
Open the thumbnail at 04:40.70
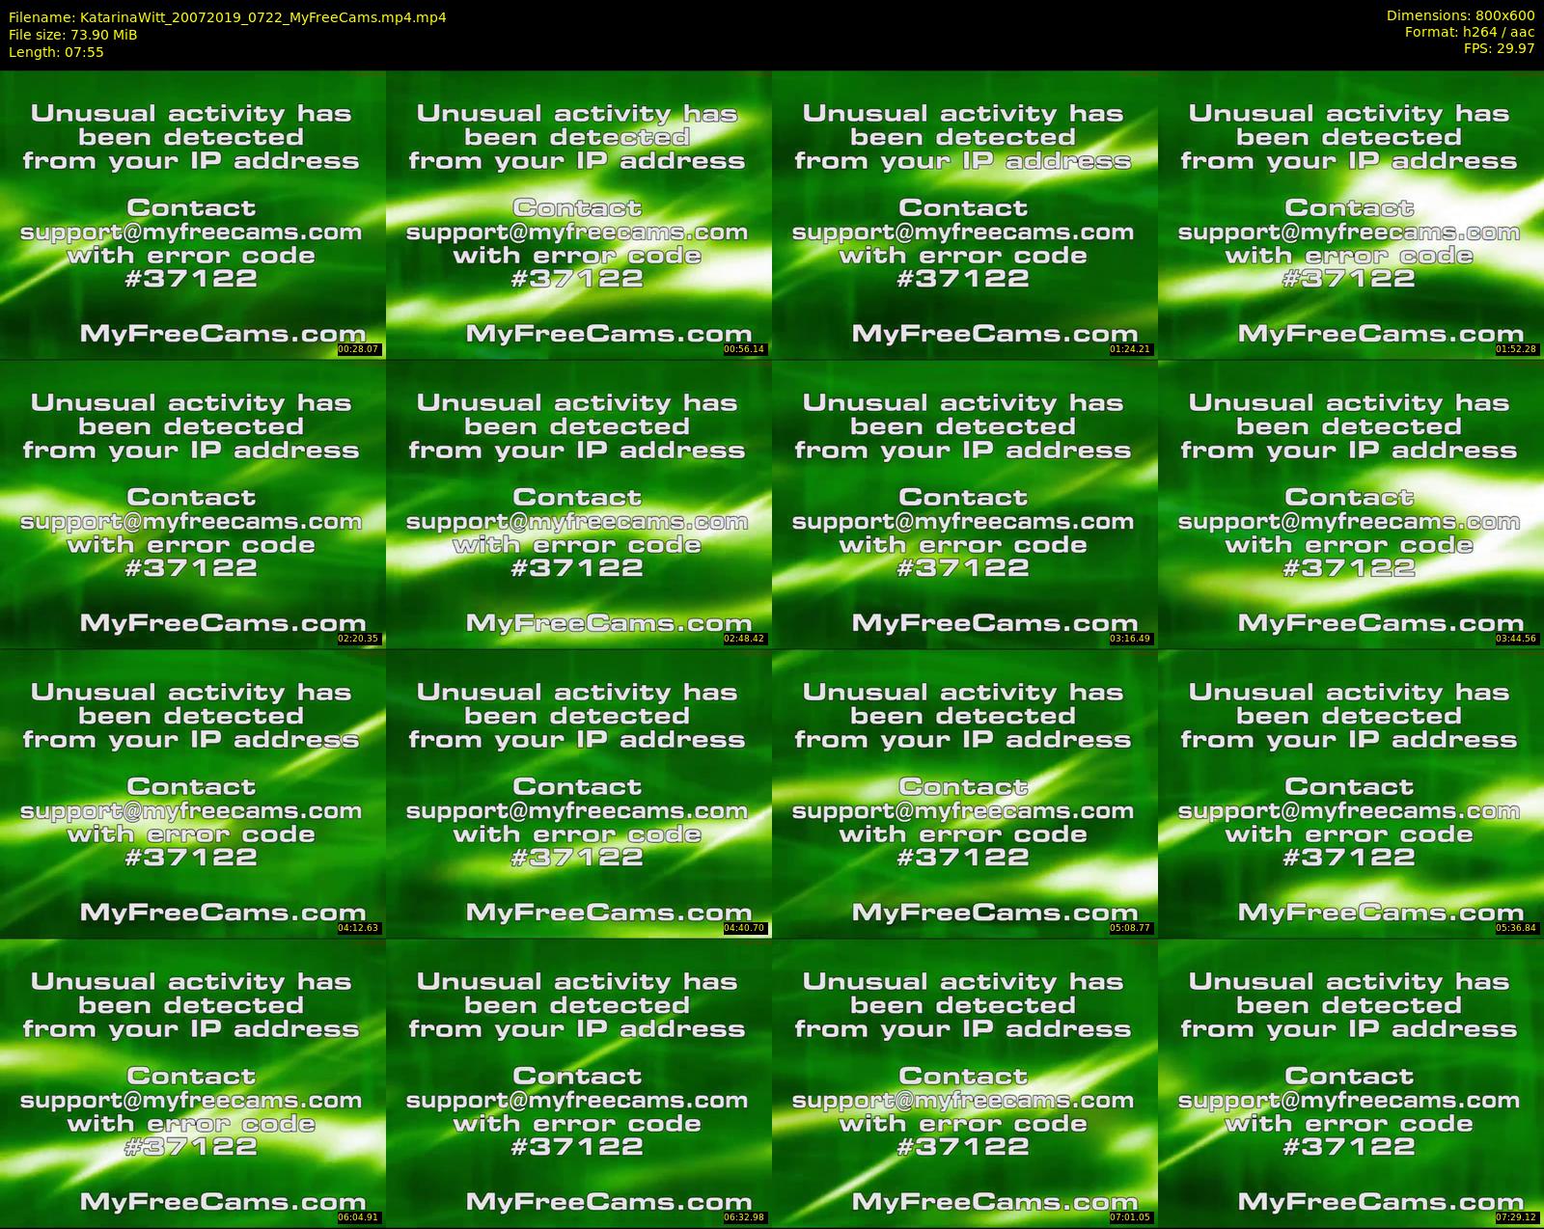(578, 793)
